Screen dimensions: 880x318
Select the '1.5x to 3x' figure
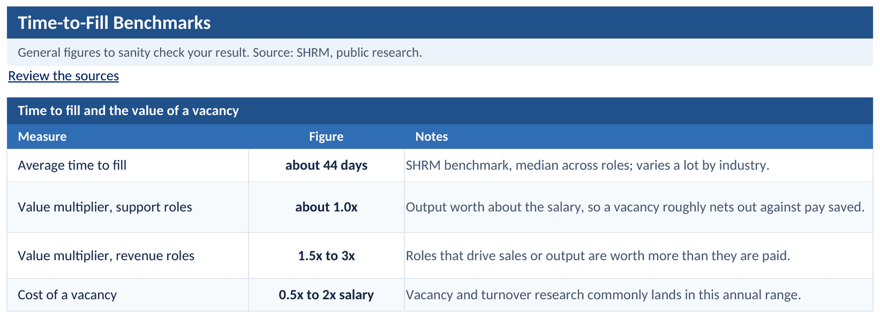pyautogui.click(x=326, y=256)
